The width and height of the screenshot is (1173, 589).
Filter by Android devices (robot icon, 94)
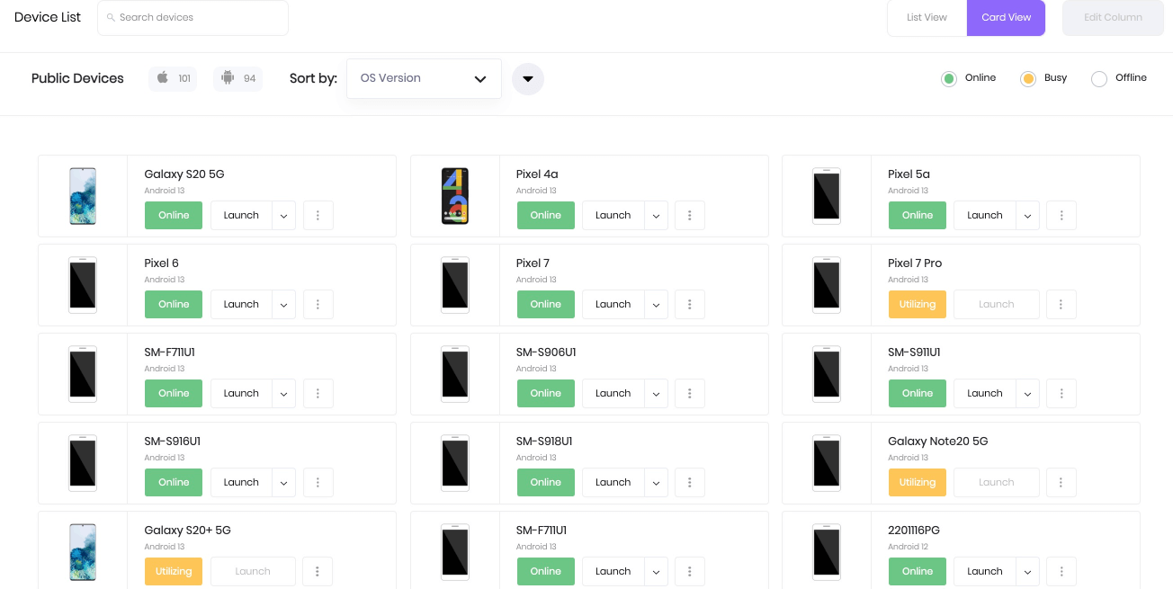point(237,78)
